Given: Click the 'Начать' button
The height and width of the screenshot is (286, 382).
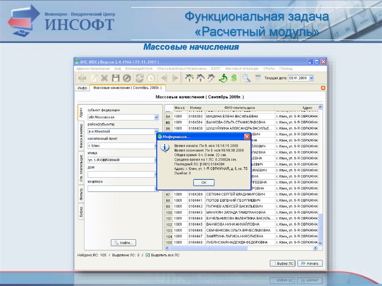Looking at the screenshot, I should point(310,263).
